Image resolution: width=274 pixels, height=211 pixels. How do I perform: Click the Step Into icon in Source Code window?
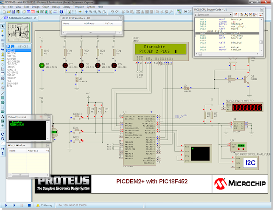[246, 15]
